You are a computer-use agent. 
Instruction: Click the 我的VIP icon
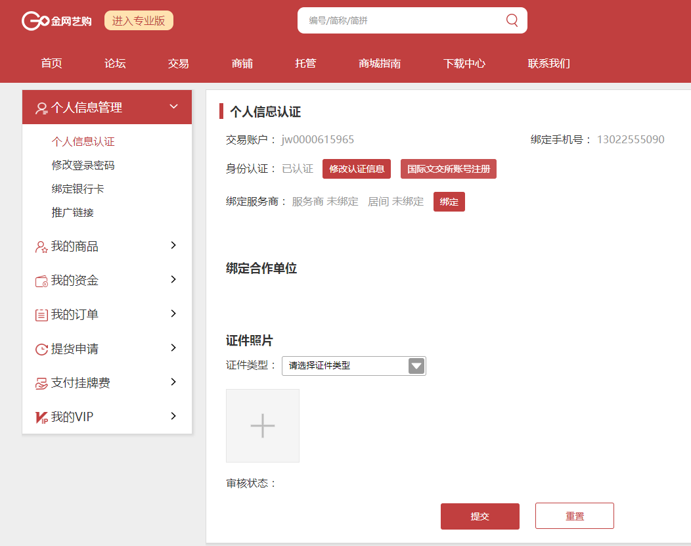(41, 418)
